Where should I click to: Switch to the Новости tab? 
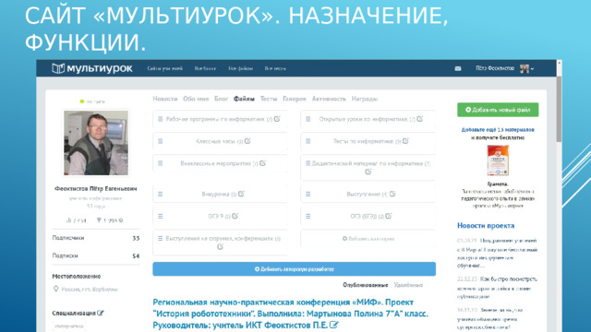(164, 99)
